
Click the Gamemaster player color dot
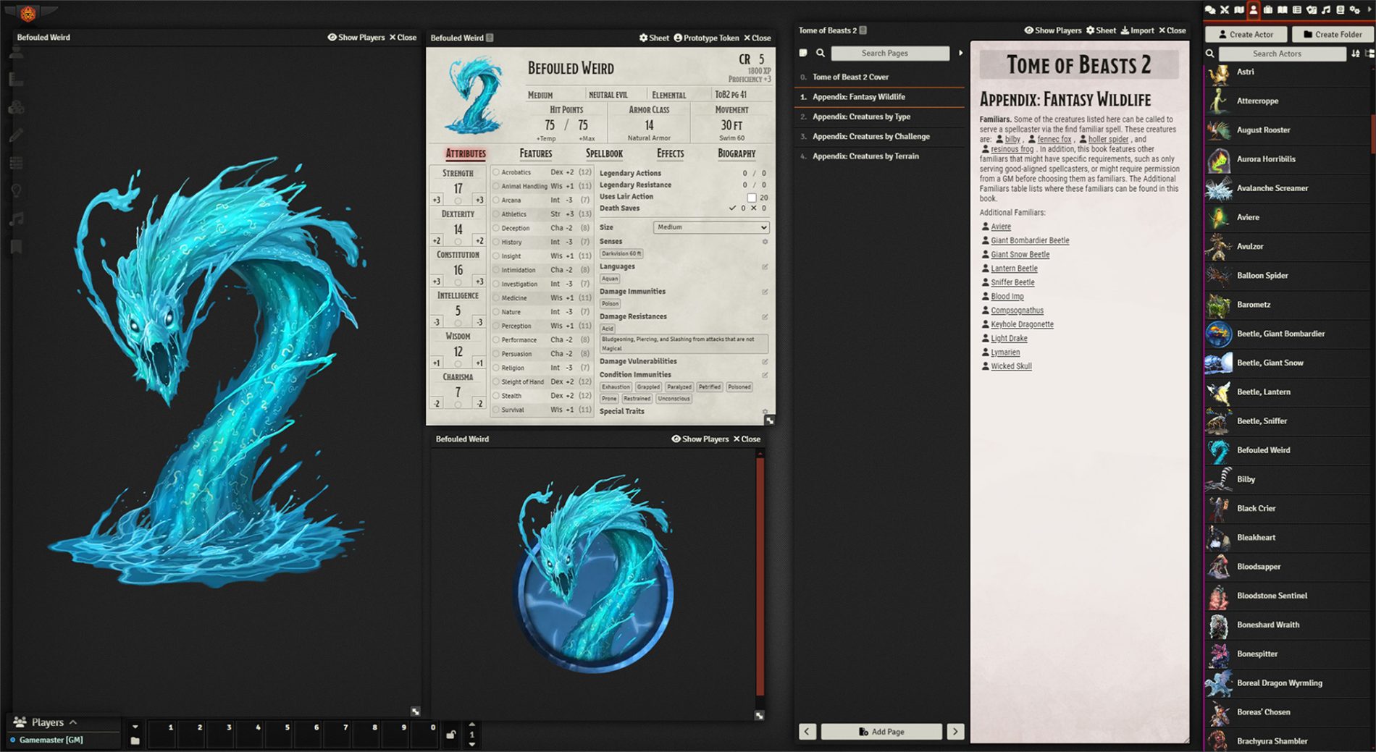coord(12,740)
